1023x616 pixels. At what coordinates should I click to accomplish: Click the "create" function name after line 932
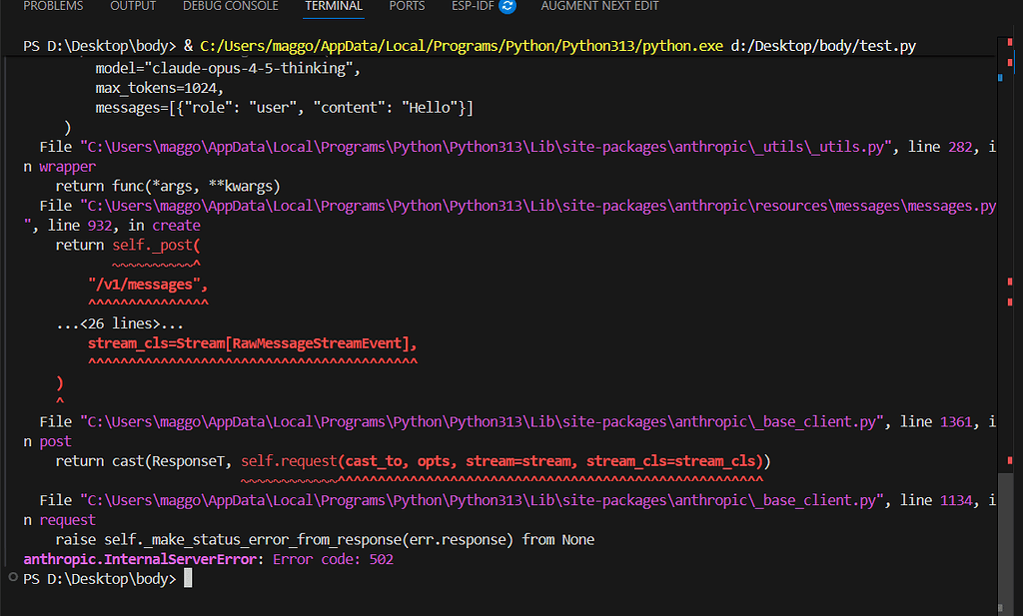pyautogui.click(x=176, y=226)
